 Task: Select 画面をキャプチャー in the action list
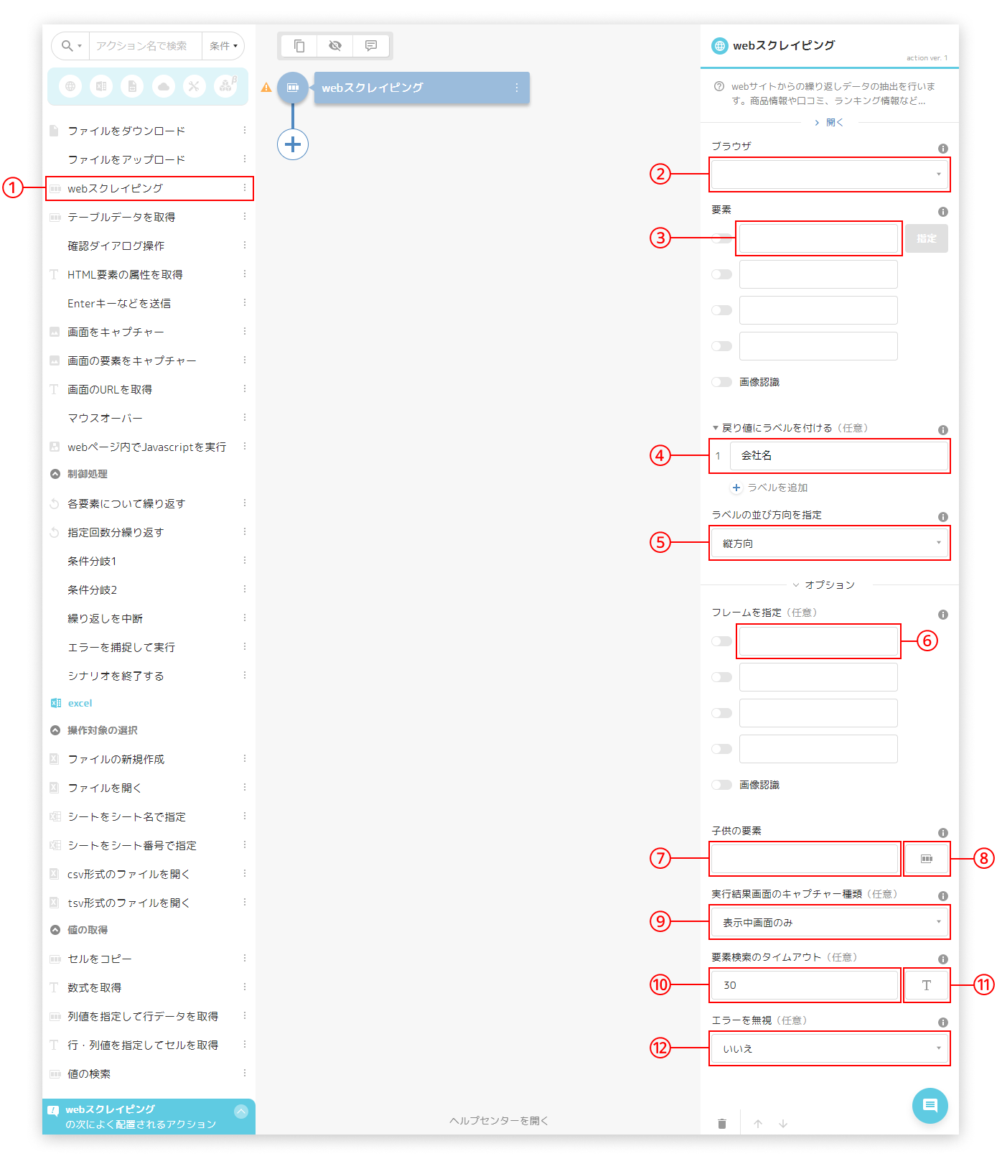point(116,332)
